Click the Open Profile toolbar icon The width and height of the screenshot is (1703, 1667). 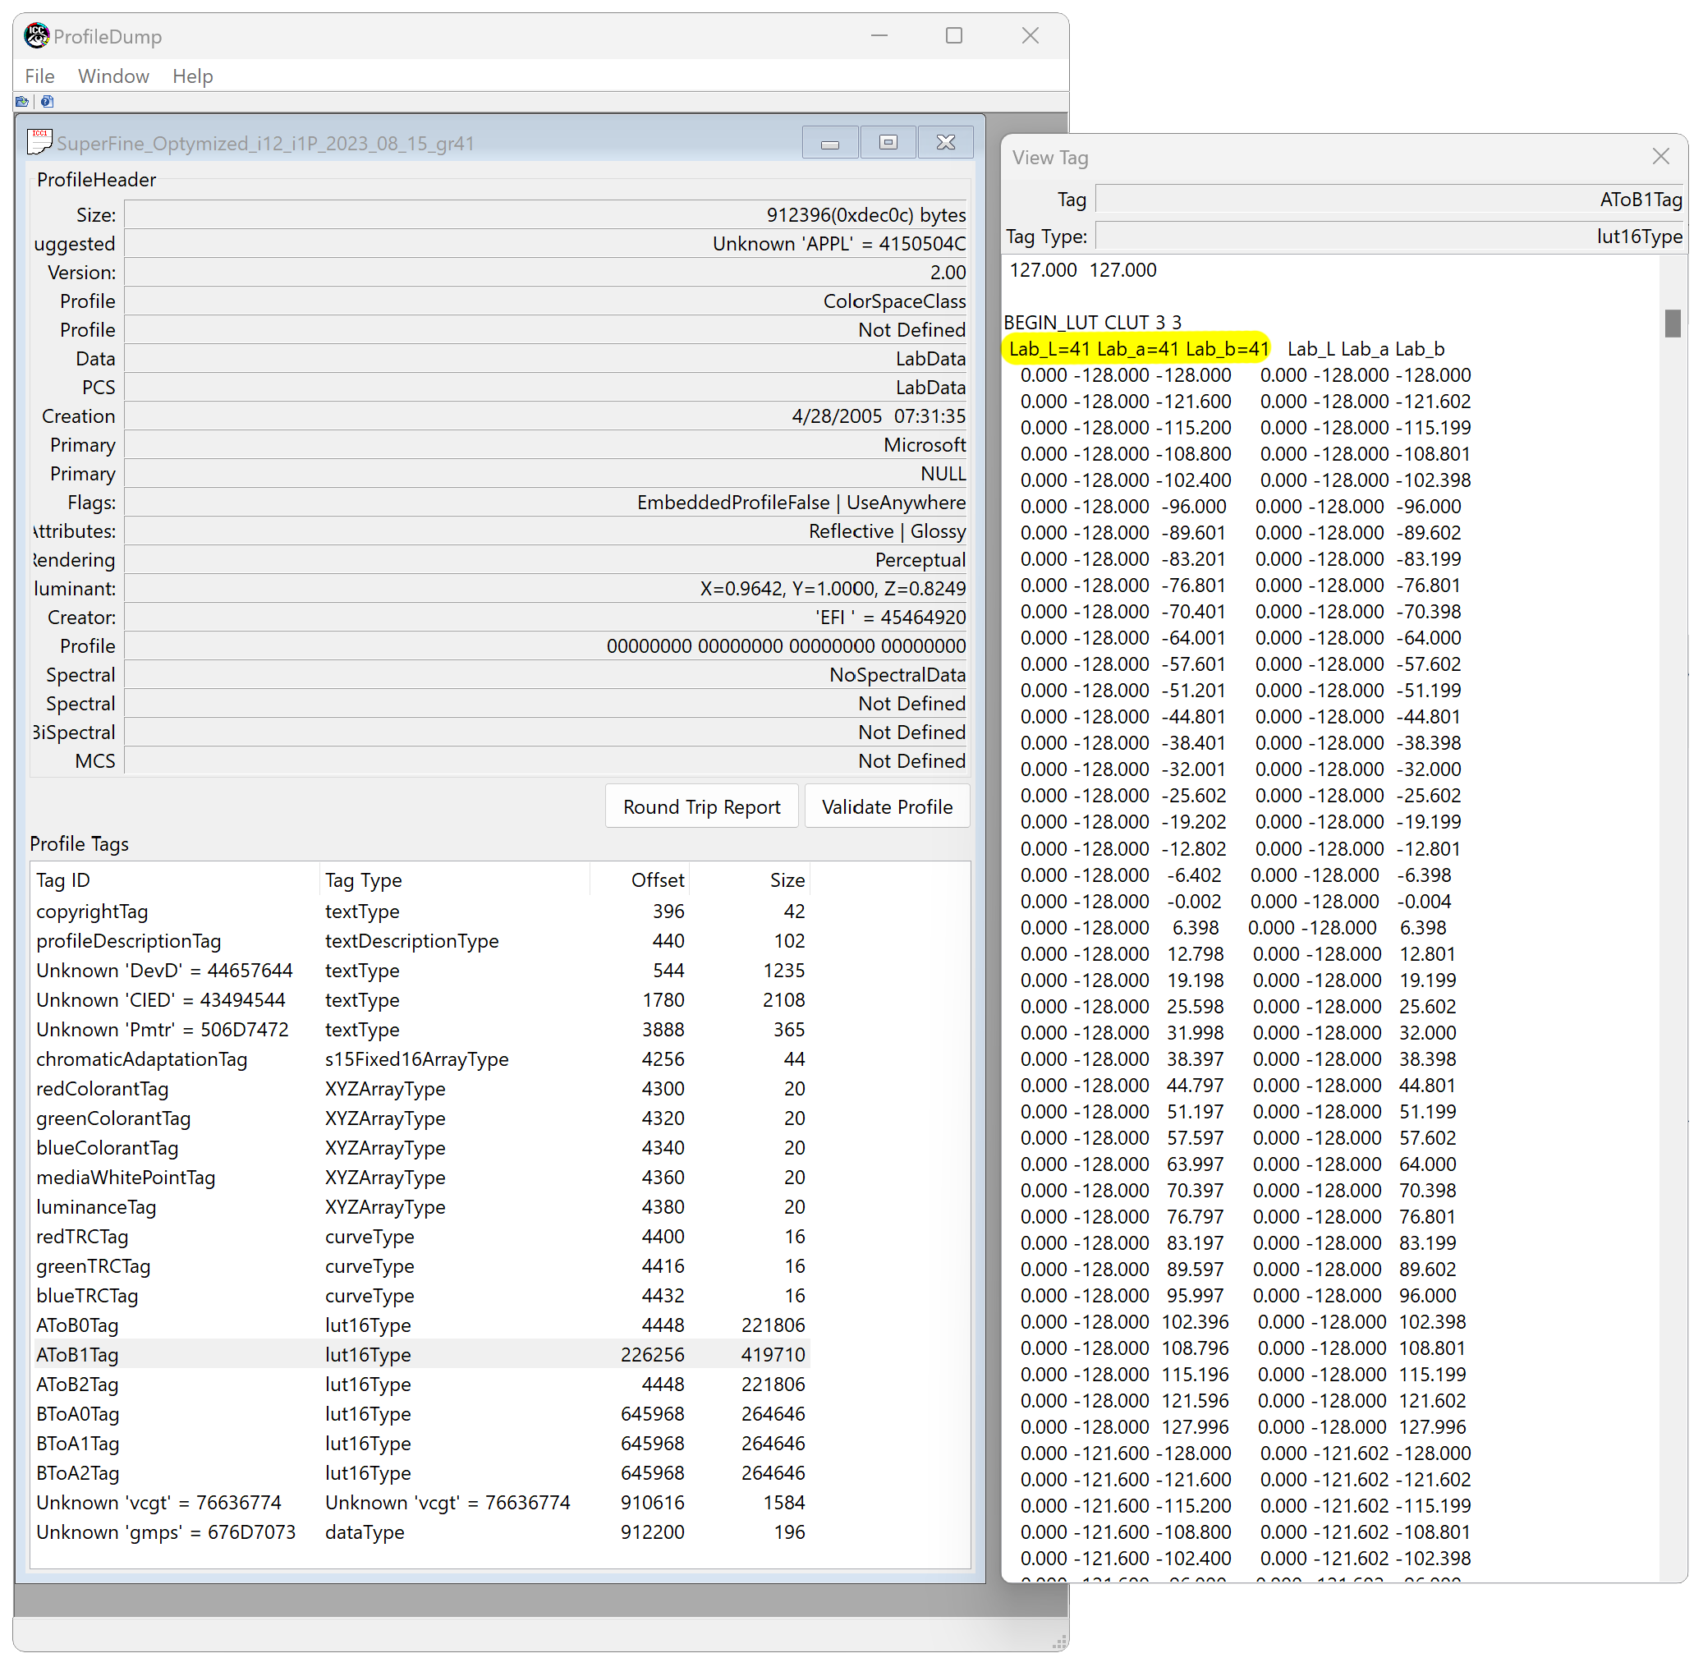pos(22,102)
